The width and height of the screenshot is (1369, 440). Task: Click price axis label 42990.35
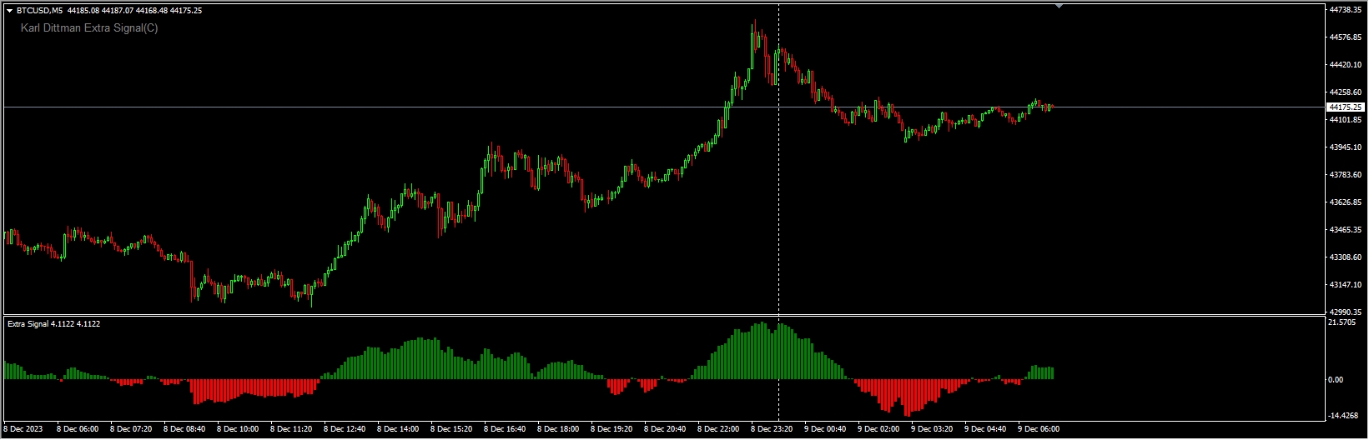1345,312
